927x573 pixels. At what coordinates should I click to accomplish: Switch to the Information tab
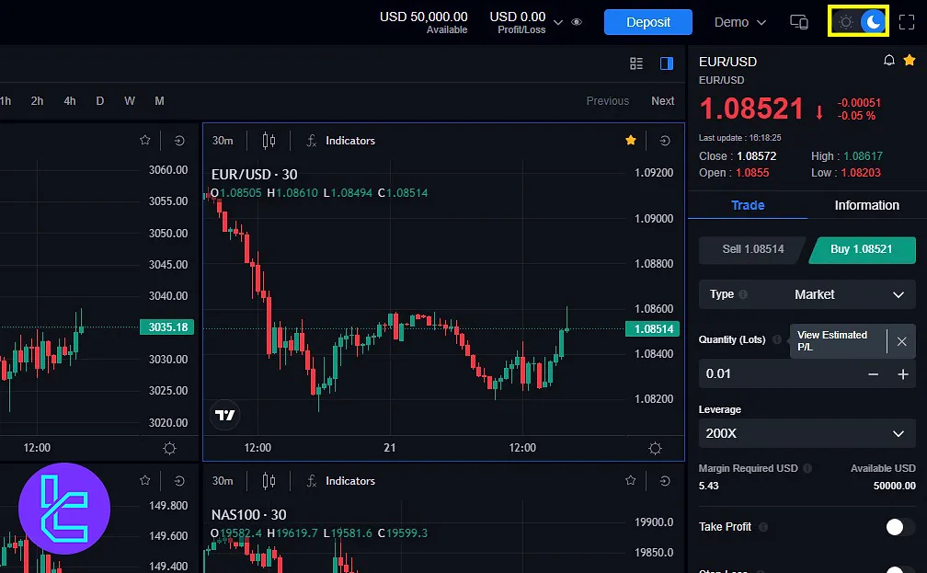(x=866, y=205)
